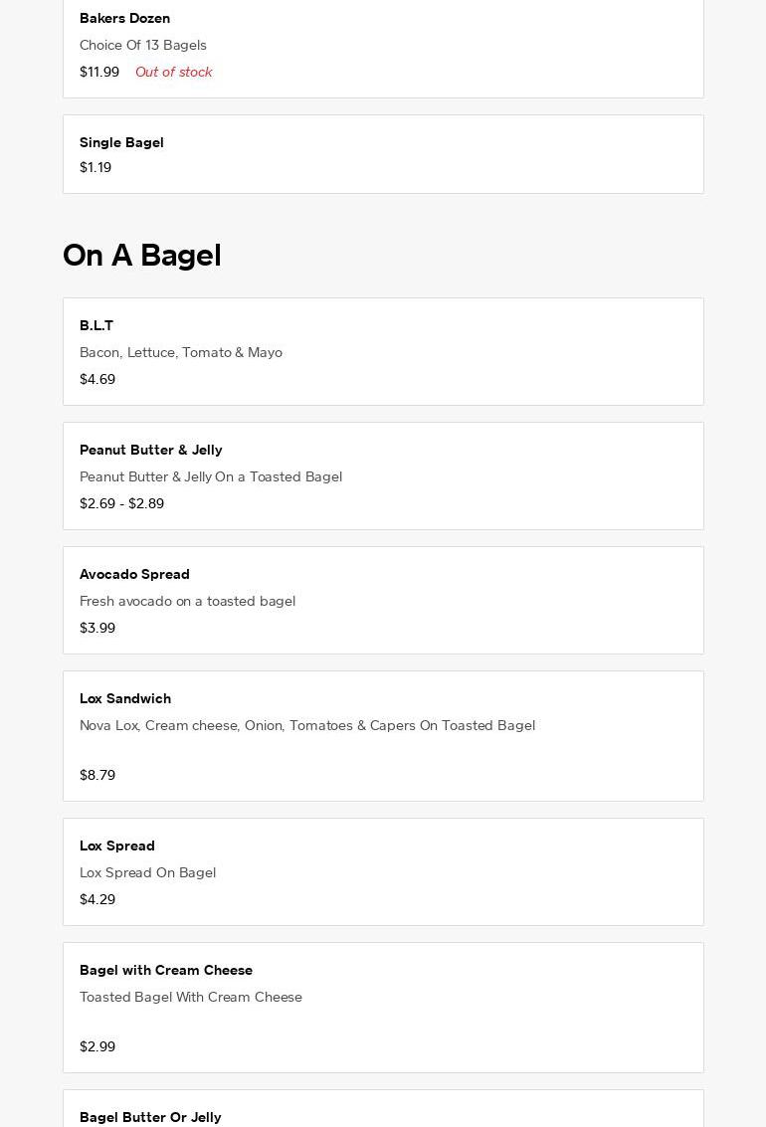Click the $2.69 - $2.89 price range
766x1127 pixels.
[121, 503]
